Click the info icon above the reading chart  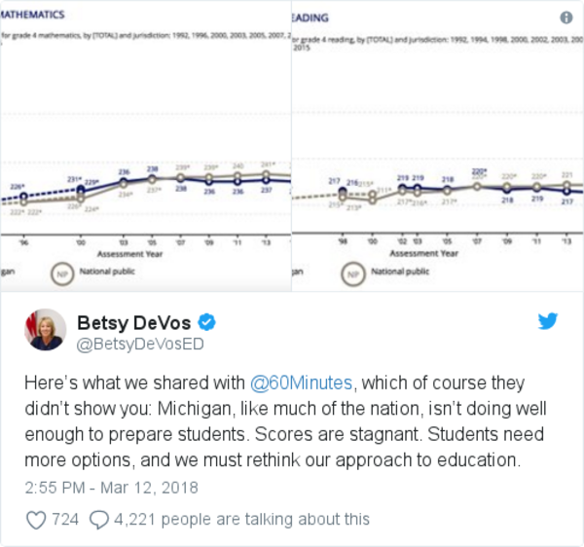[566, 18]
